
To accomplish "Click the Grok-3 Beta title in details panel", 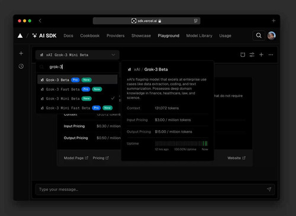I will click(x=156, y=69).
